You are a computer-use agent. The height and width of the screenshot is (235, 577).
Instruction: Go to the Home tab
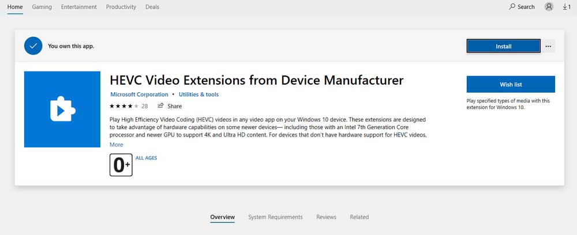click(15, 7)
